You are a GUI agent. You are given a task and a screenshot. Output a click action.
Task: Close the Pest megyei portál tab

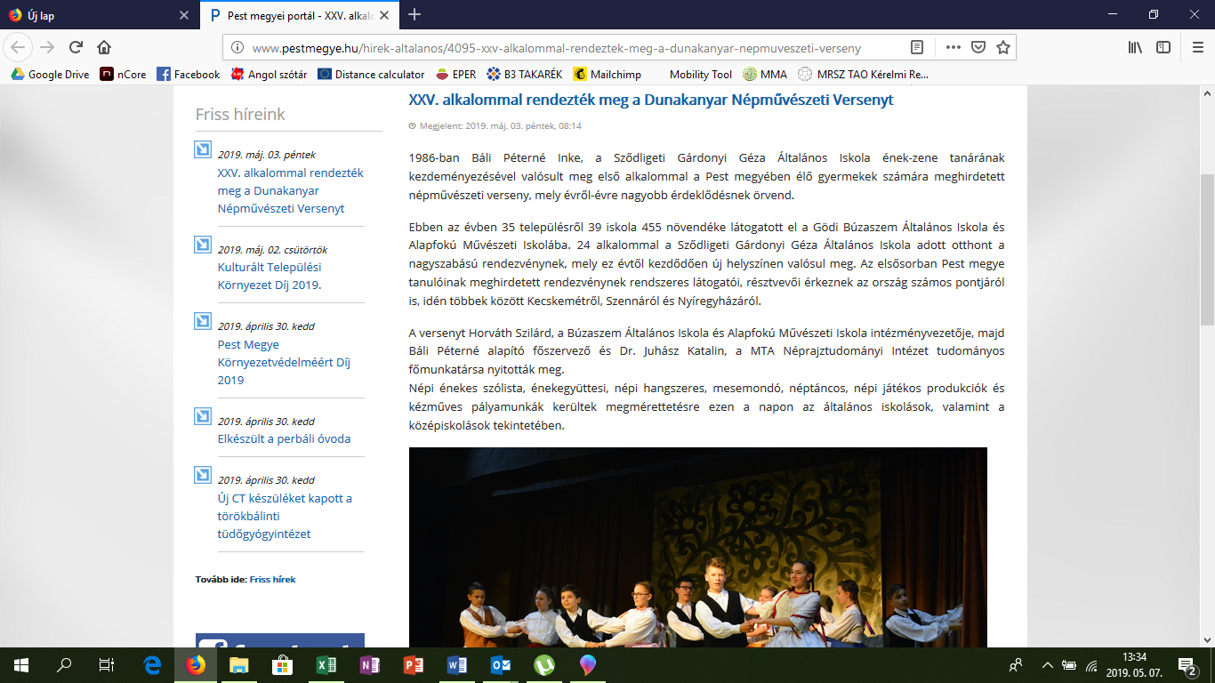pyautogui.click(x=384, y=14)
